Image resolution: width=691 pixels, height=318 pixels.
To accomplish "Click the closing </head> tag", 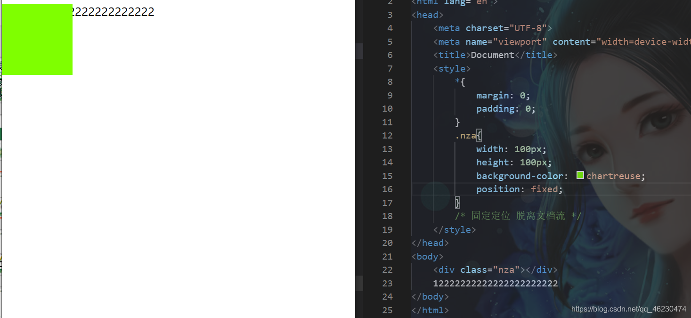I will [x=430, y=243].
